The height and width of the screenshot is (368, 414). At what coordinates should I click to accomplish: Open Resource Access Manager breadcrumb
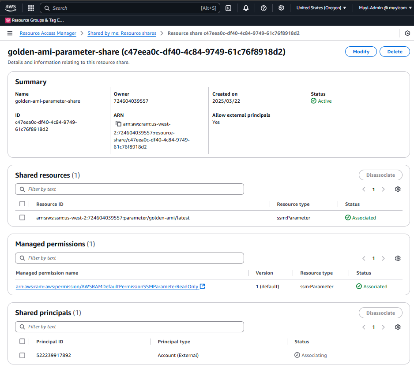(48, 33)
